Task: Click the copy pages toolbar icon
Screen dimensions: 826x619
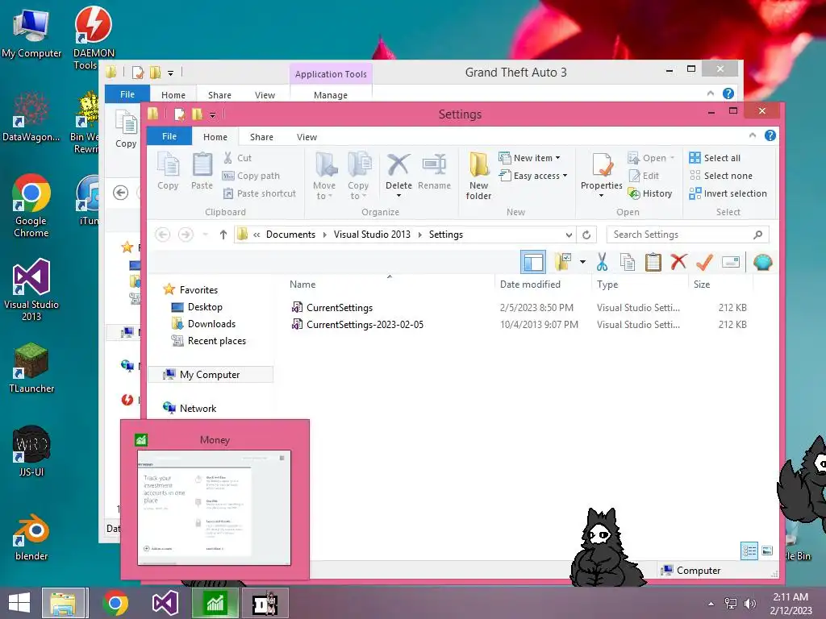Action: pos(628,262)
